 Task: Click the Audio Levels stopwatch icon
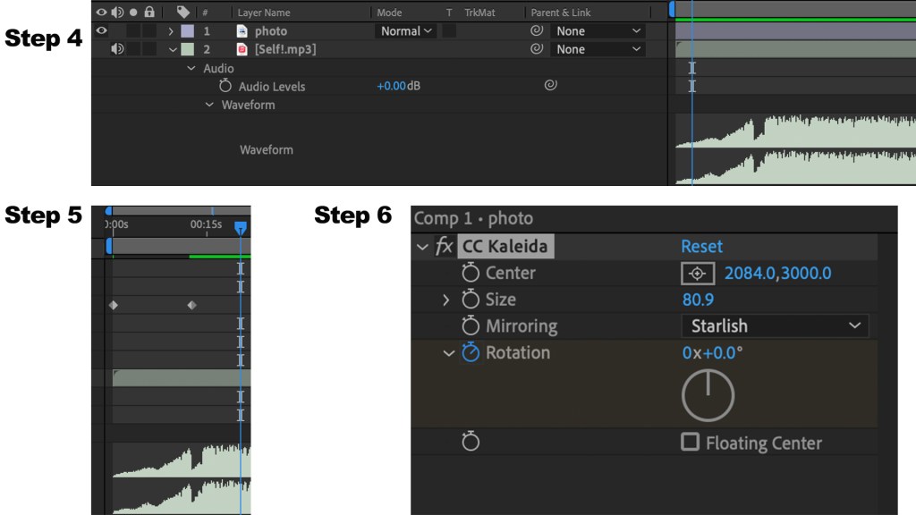(225, 86)
